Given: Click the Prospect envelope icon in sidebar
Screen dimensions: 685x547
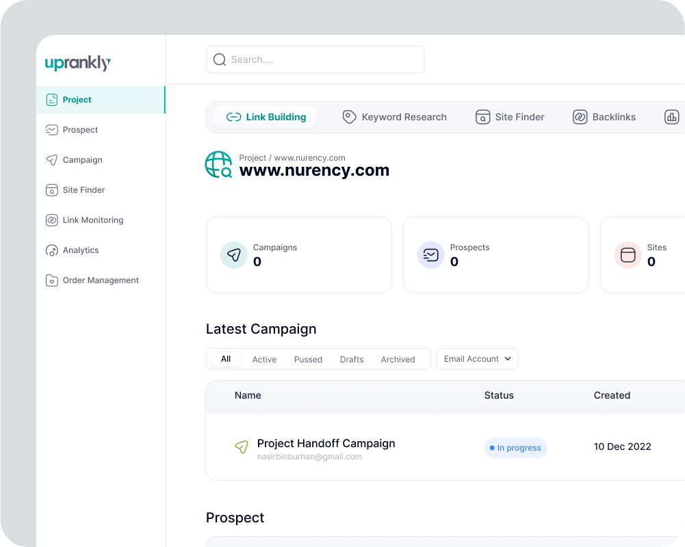Looking at the screenshot, I should 51,130.
